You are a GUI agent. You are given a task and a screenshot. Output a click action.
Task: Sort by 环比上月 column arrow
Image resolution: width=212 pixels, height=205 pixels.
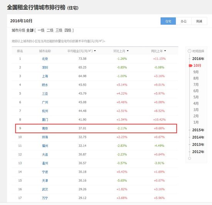point(128,51)
